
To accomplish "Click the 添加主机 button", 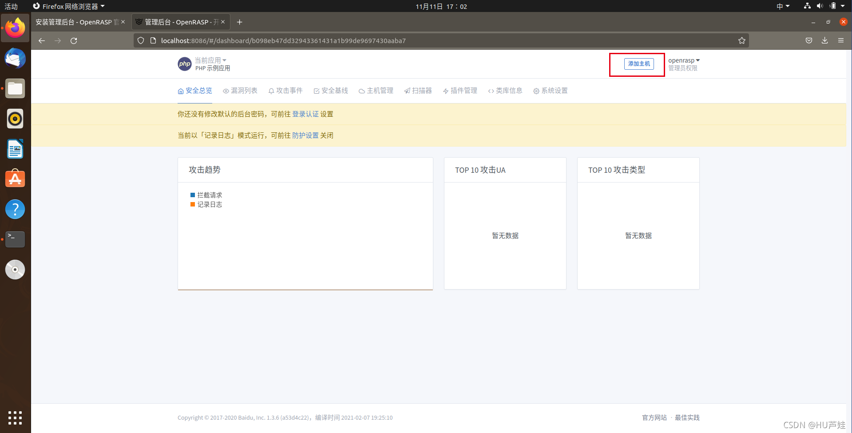I will (x=639, y=64).
